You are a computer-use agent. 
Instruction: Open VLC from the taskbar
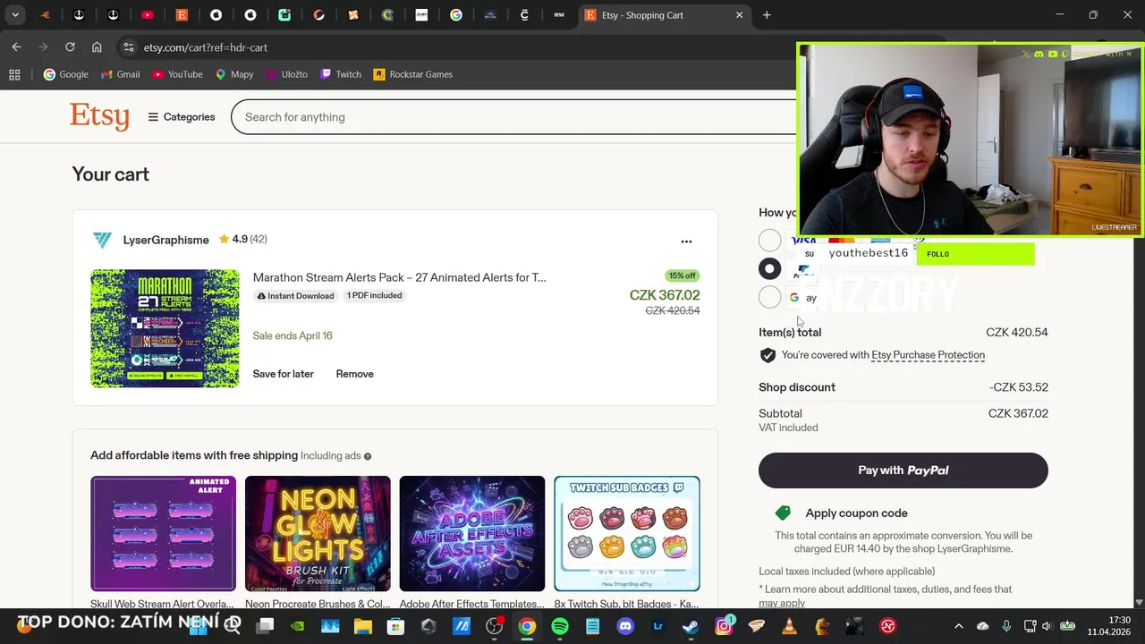(x=789, y=626)
